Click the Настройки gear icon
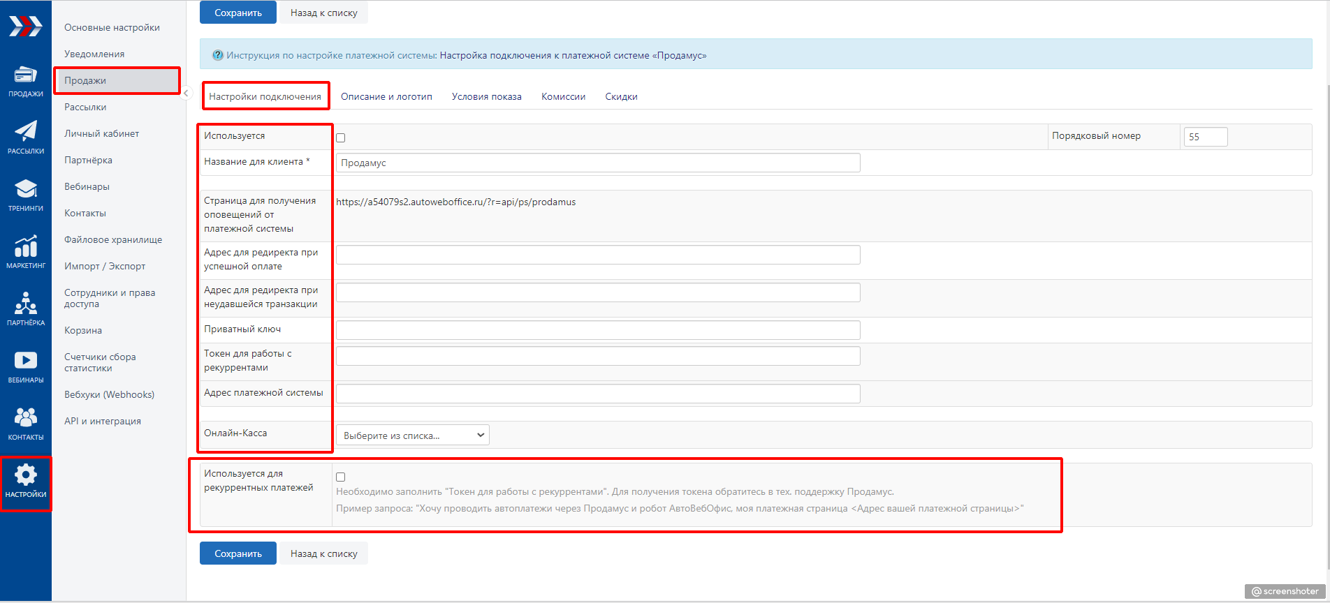The width and height of the screenshot is (1330, 603). (26, 476)
